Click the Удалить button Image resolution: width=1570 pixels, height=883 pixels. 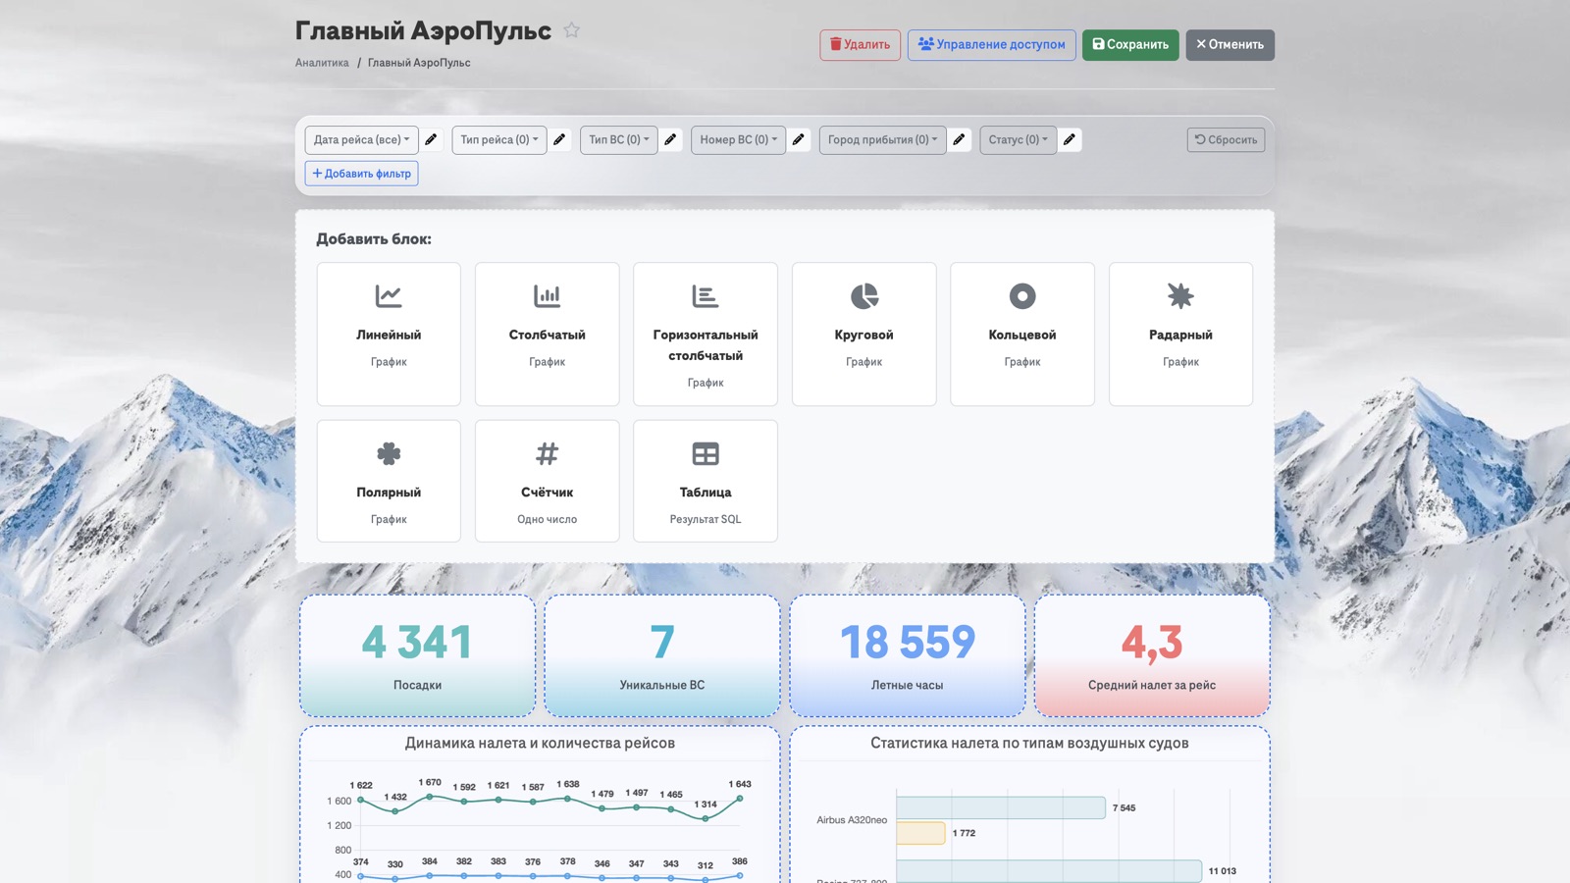(x=860, y=44)
